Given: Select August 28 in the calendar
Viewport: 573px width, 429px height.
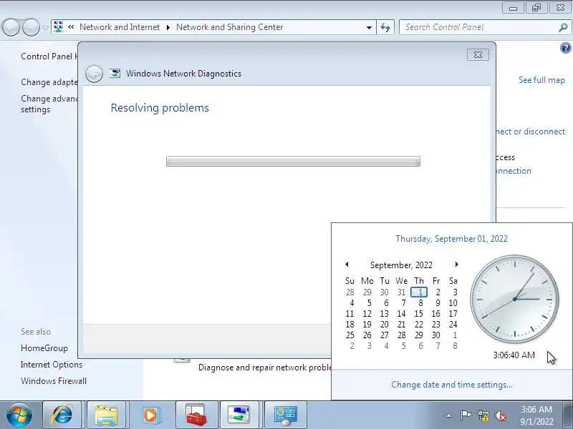Looking at the screenshot, I should tap(350, 292).
